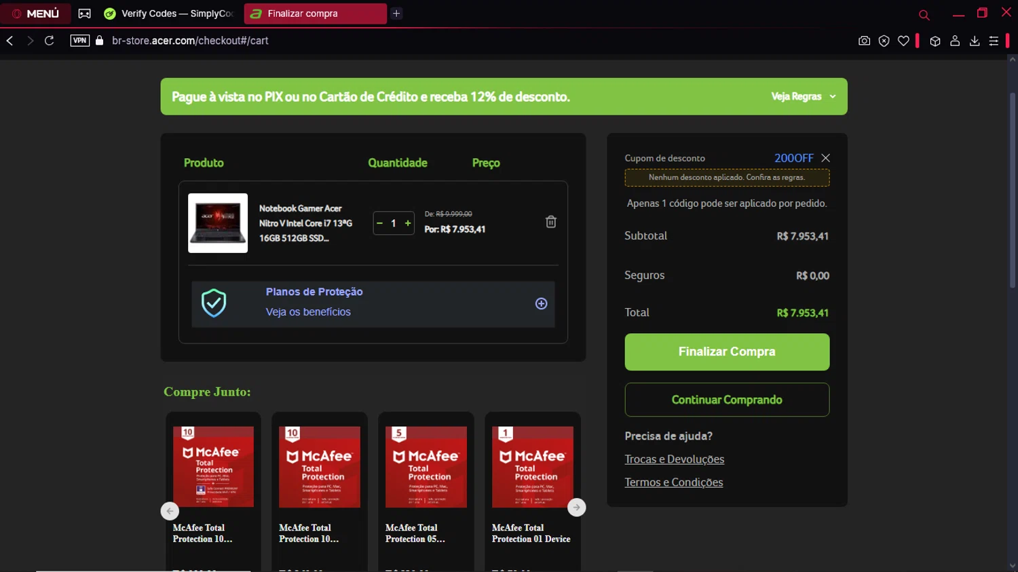Click the struck-through De: R$ 9.999,00 price

point(448,214)
